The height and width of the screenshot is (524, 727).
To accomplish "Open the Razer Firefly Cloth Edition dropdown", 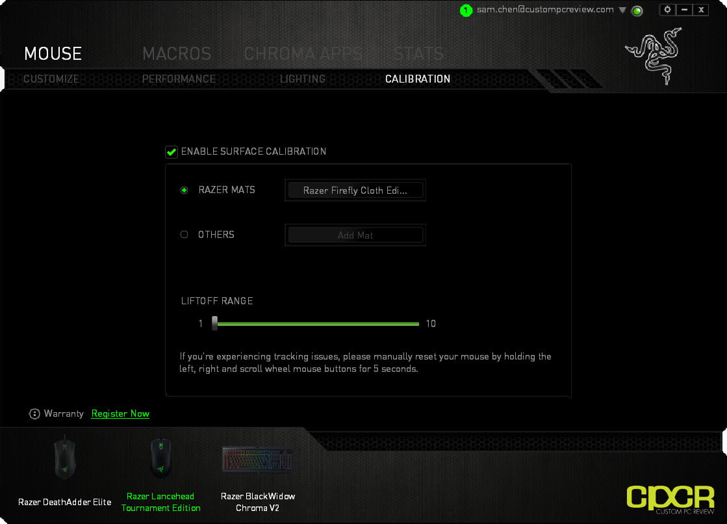I will (x=355, y=190).
